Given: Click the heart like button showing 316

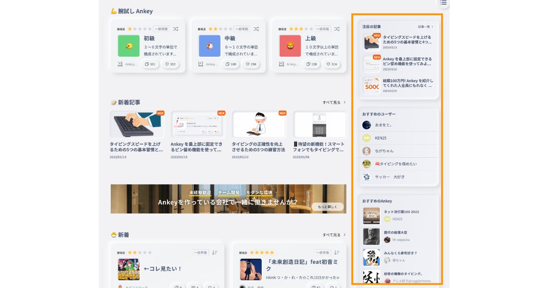Looking at the screenshot, I should click(331, 64).
